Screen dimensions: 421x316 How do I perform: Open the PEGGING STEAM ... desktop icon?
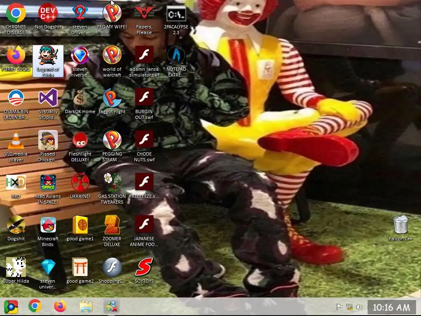click(x=112, y=140)
